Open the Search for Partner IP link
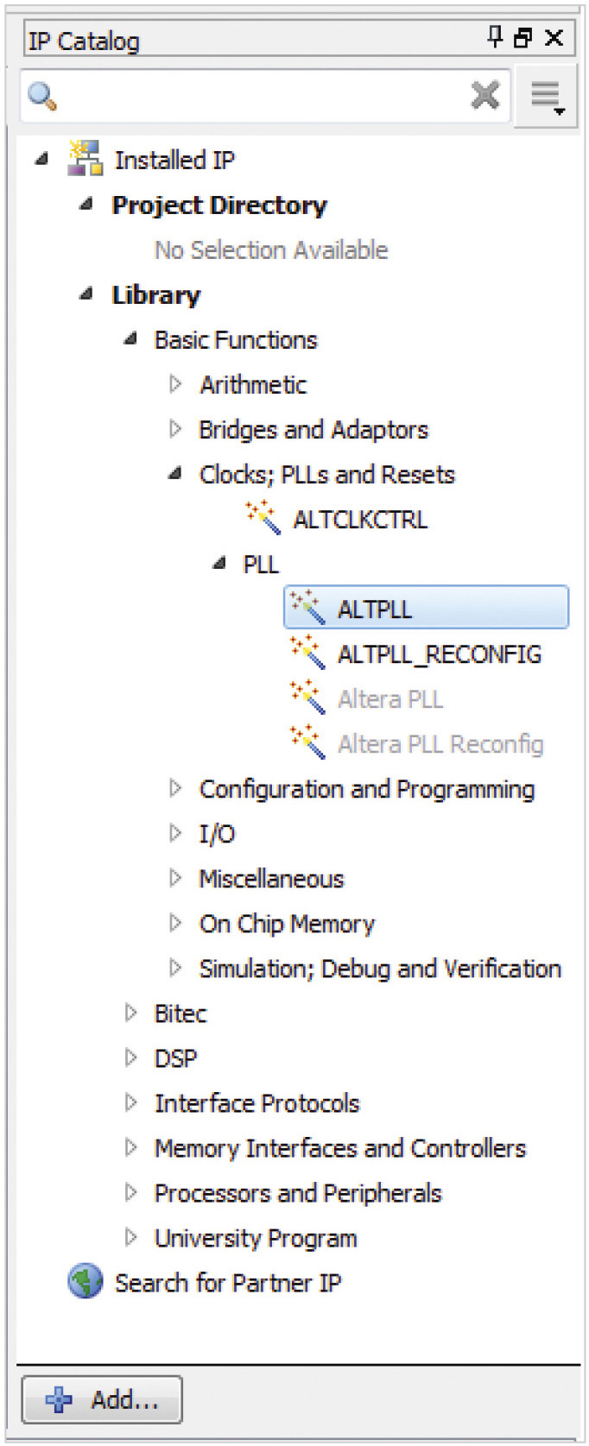 point(228,1283)
